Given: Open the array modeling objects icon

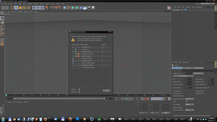Looking at the screenshot, I should click(x=77, y=8).
